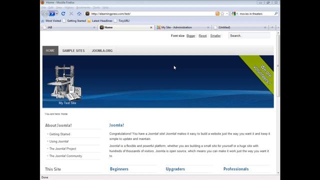
Task: Open the History menu
Action: (x=69, y=7)
